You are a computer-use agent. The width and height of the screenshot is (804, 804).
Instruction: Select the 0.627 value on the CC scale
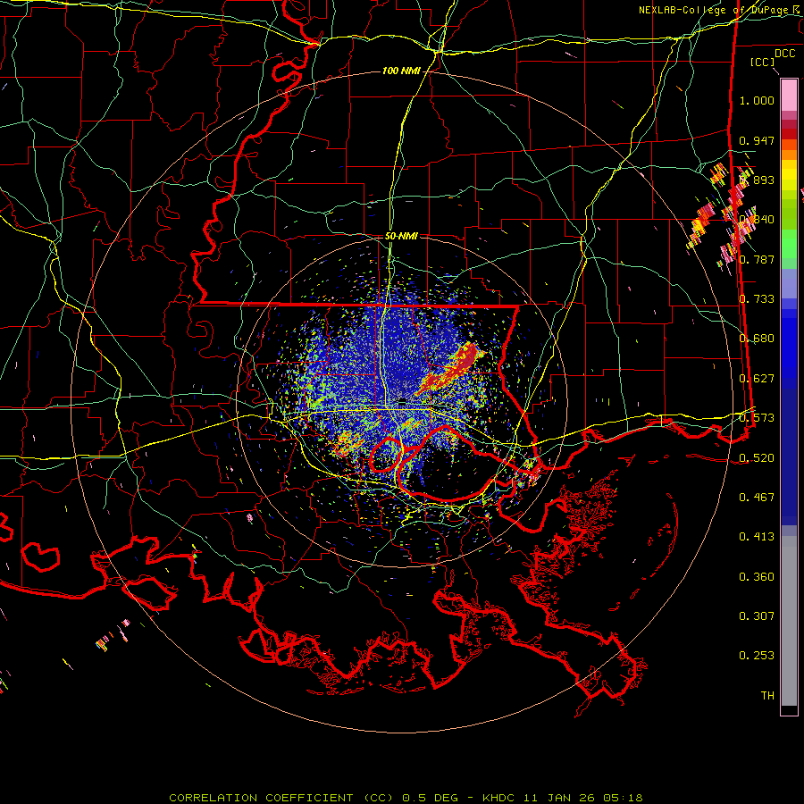click(757, 379)
